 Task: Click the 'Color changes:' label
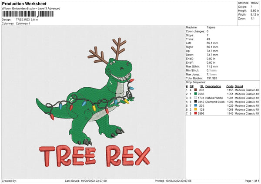click(195, 31)
